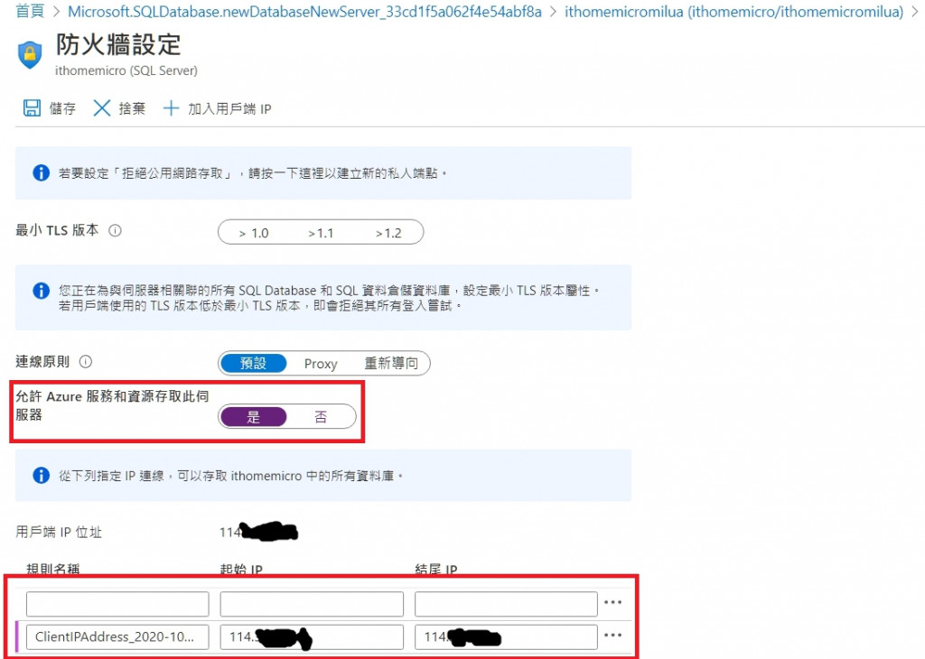Select 重新導向 connection policy

click(x=390, y=363)
